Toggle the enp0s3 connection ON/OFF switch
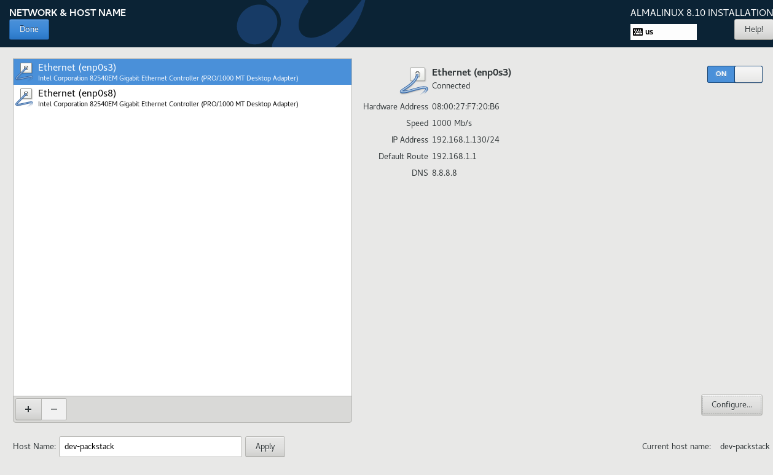Viewport: 773px width, 475px height. click(x=734, y=74)
